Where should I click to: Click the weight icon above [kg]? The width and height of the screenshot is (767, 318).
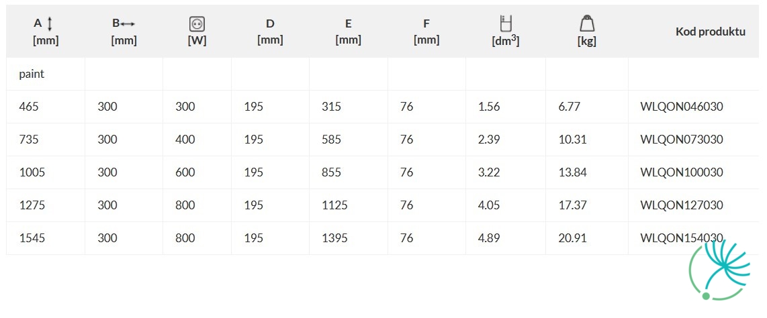point(586,23)
